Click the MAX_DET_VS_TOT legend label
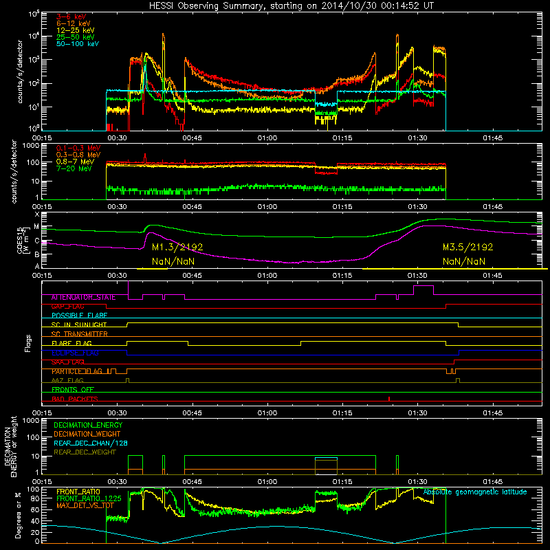The image size is (550, 550). click(85, 505)
